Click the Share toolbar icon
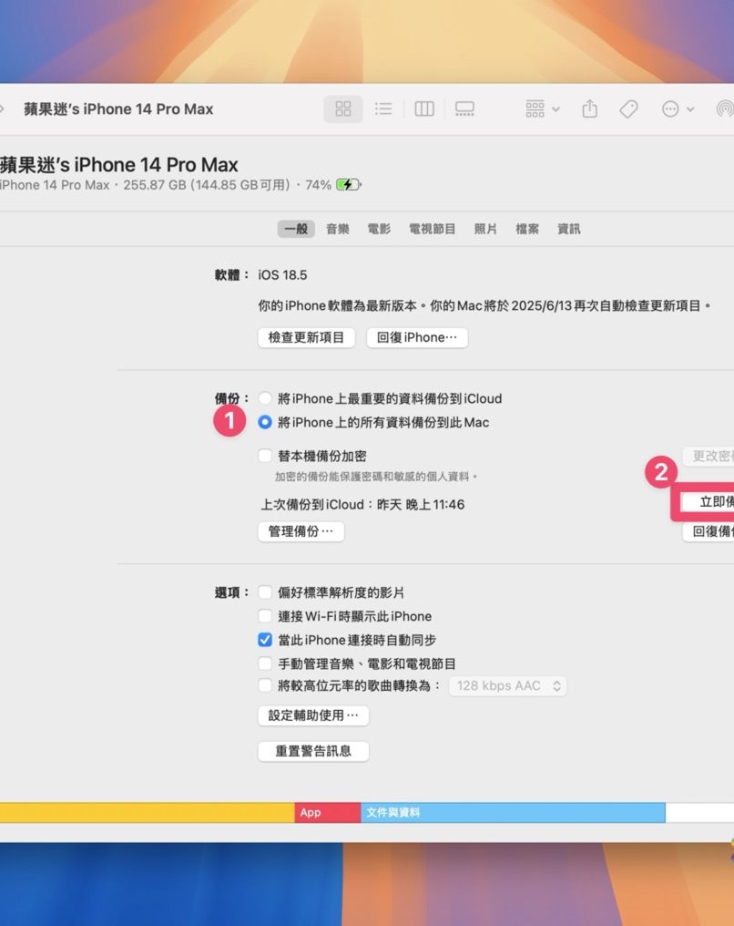734x926 pixels. coord(589,109)
